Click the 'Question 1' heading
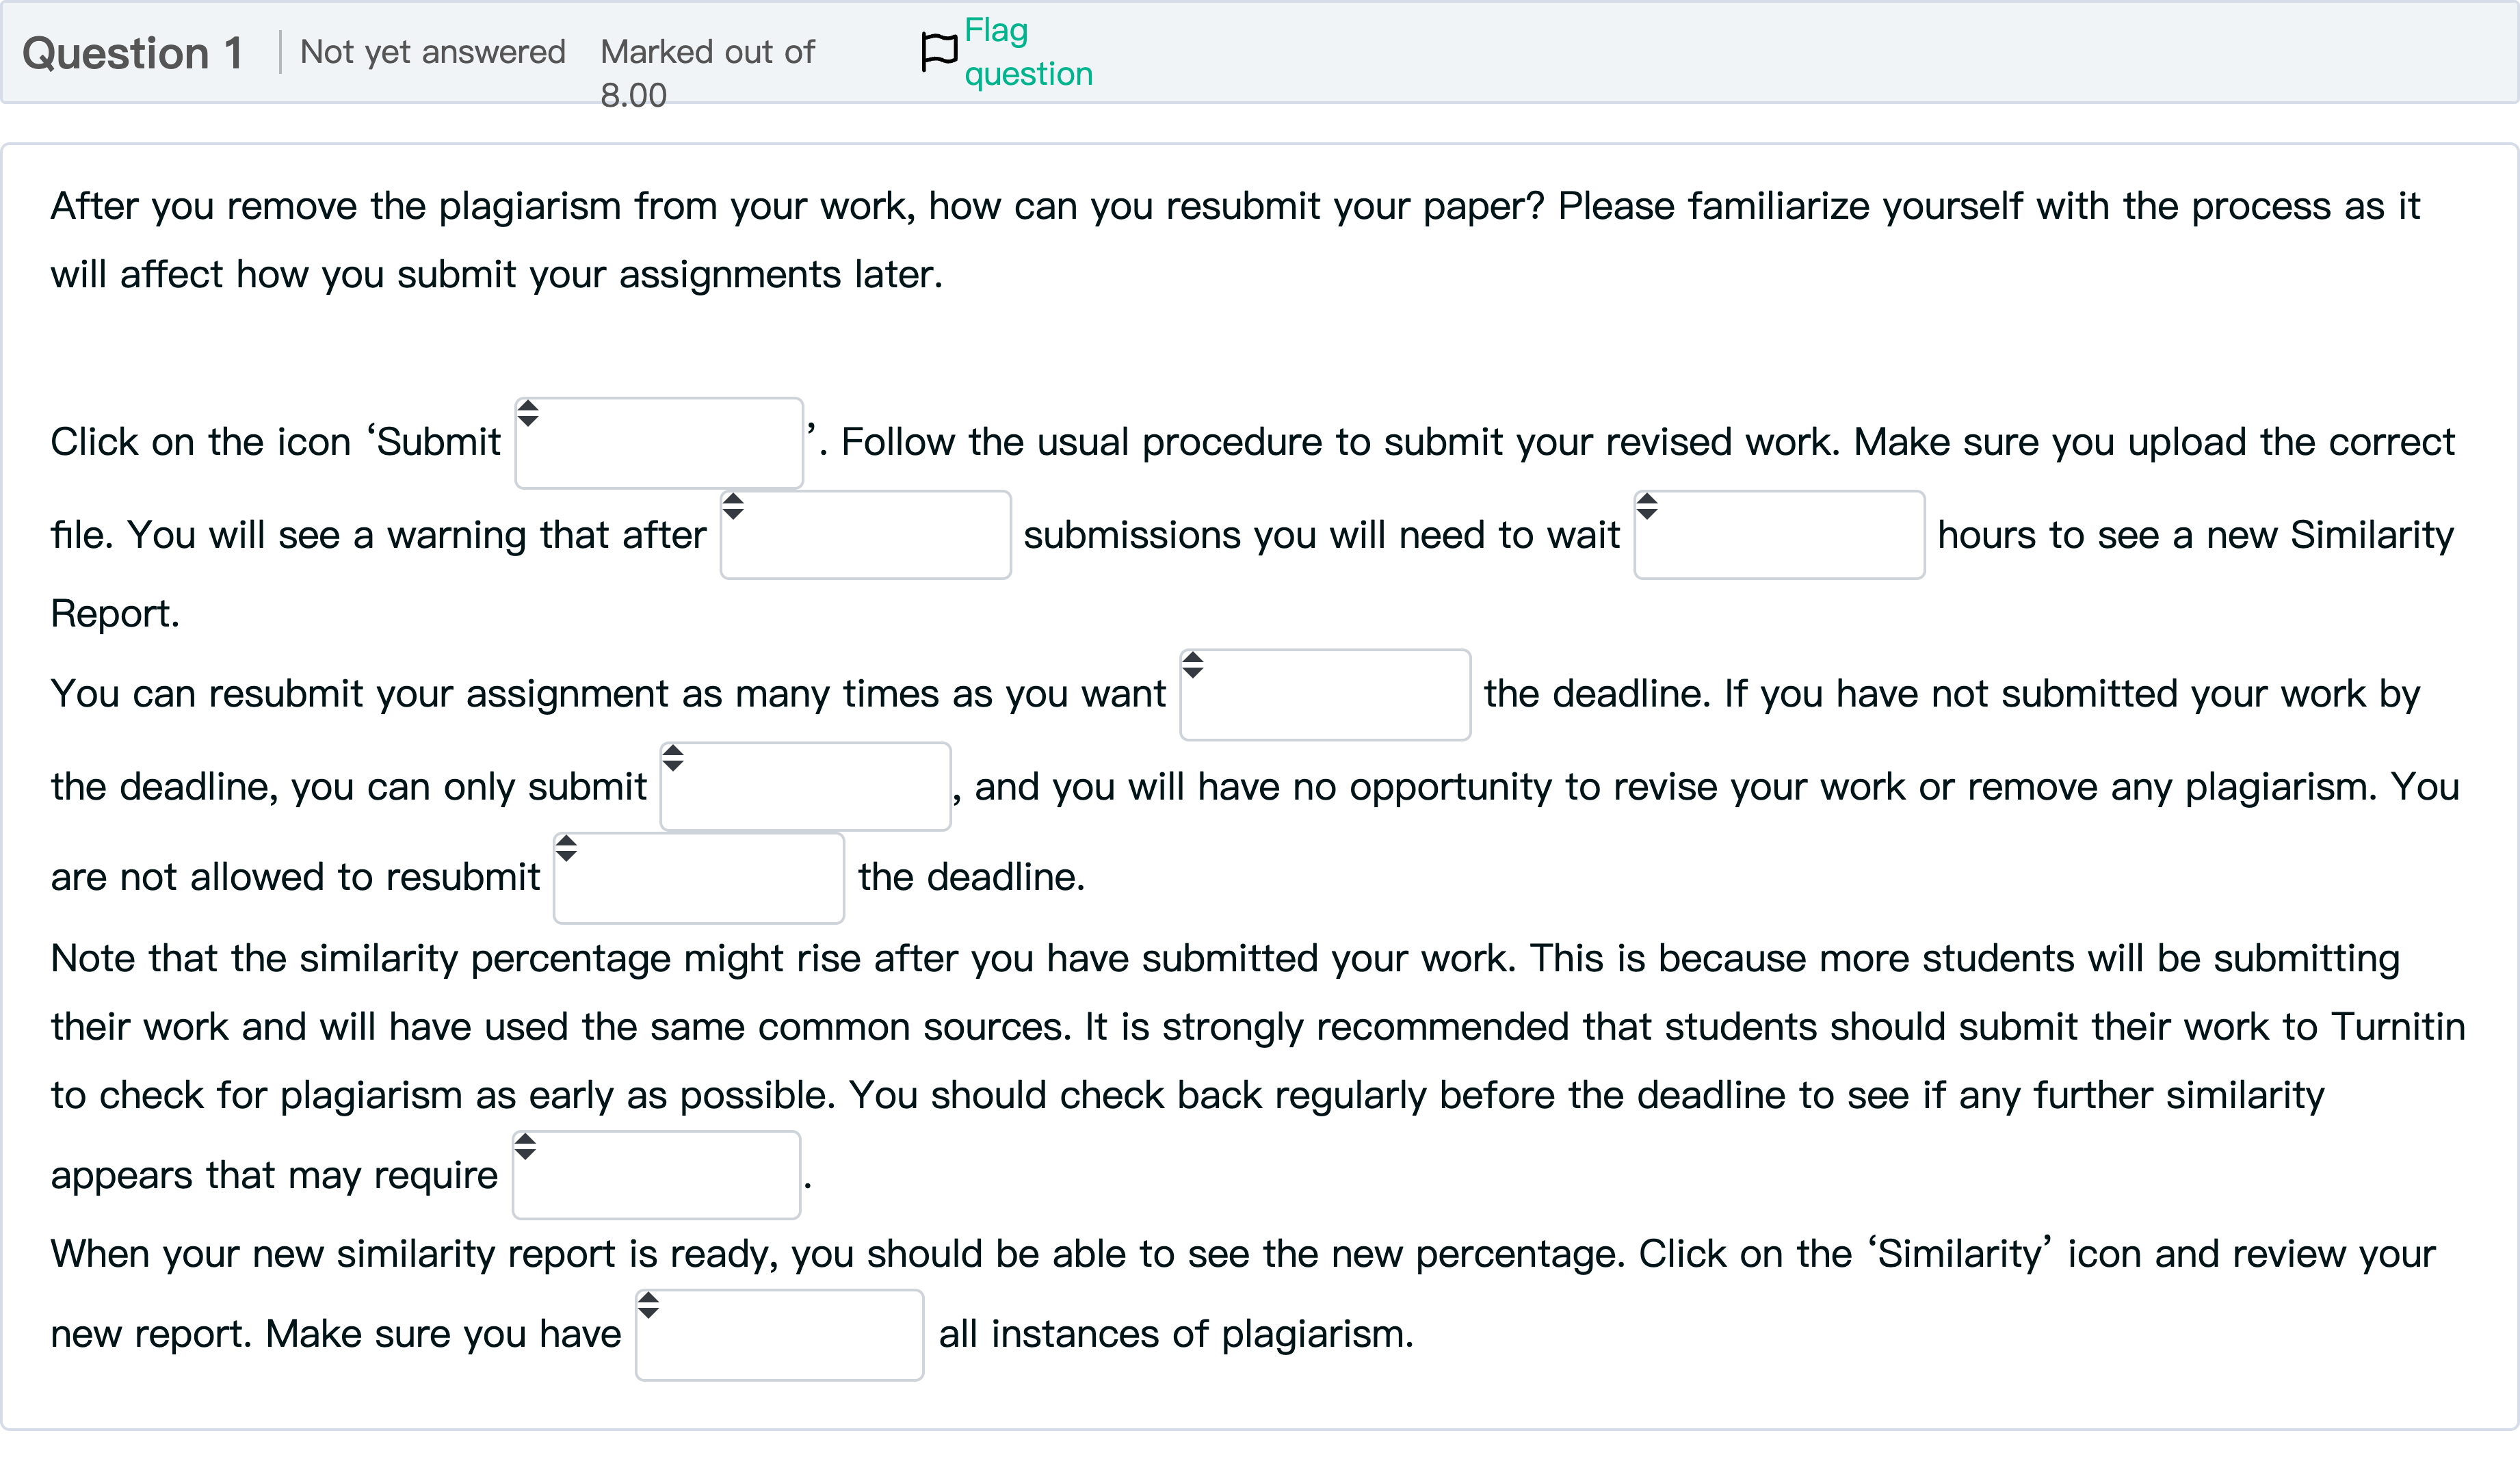This screenshot has width=2520, height=1472. coord(133,53)
